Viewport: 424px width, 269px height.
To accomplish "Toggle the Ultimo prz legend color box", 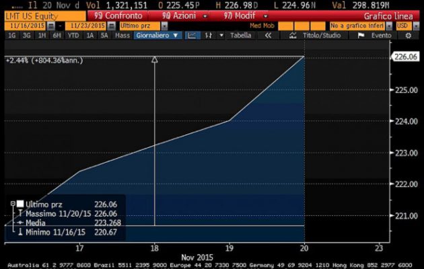I will [x=20, y=204].
